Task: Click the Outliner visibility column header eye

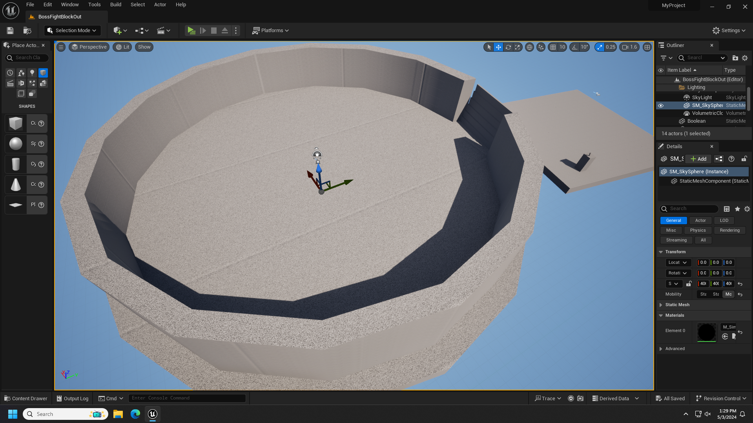Action: tap(661, 70)
